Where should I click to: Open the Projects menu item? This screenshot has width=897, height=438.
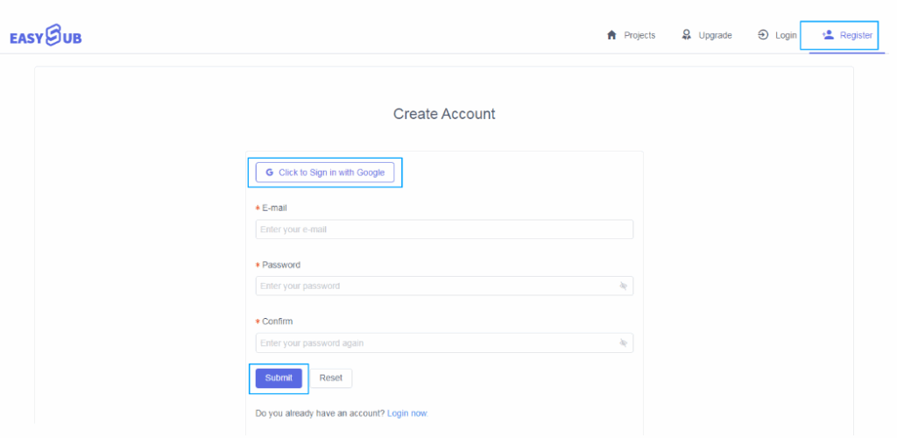pyautogui.click(x=639, y=36)
